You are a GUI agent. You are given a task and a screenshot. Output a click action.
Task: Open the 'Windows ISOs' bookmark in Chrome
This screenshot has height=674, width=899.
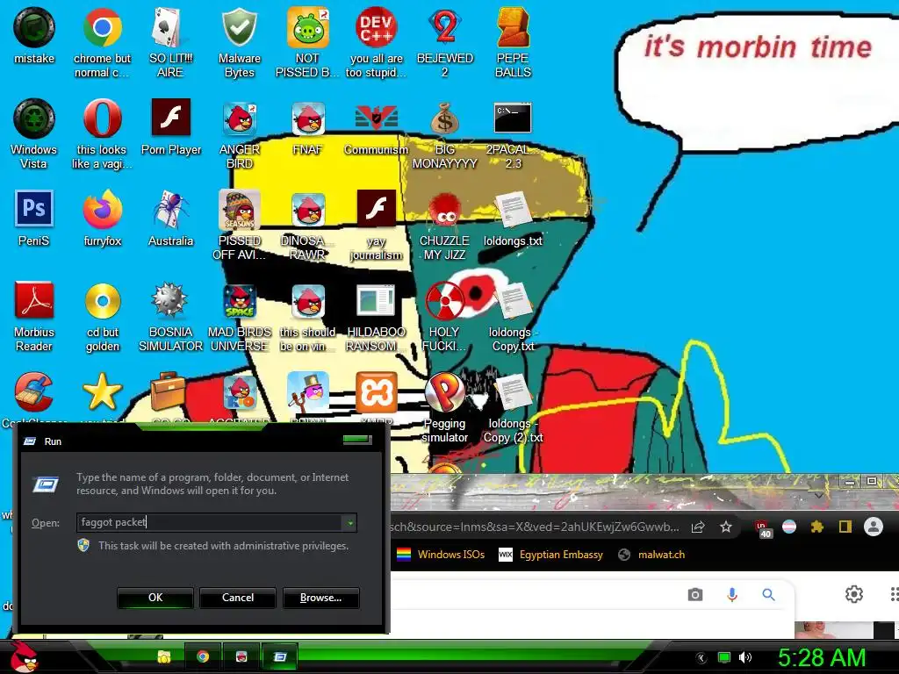point(441,555)
